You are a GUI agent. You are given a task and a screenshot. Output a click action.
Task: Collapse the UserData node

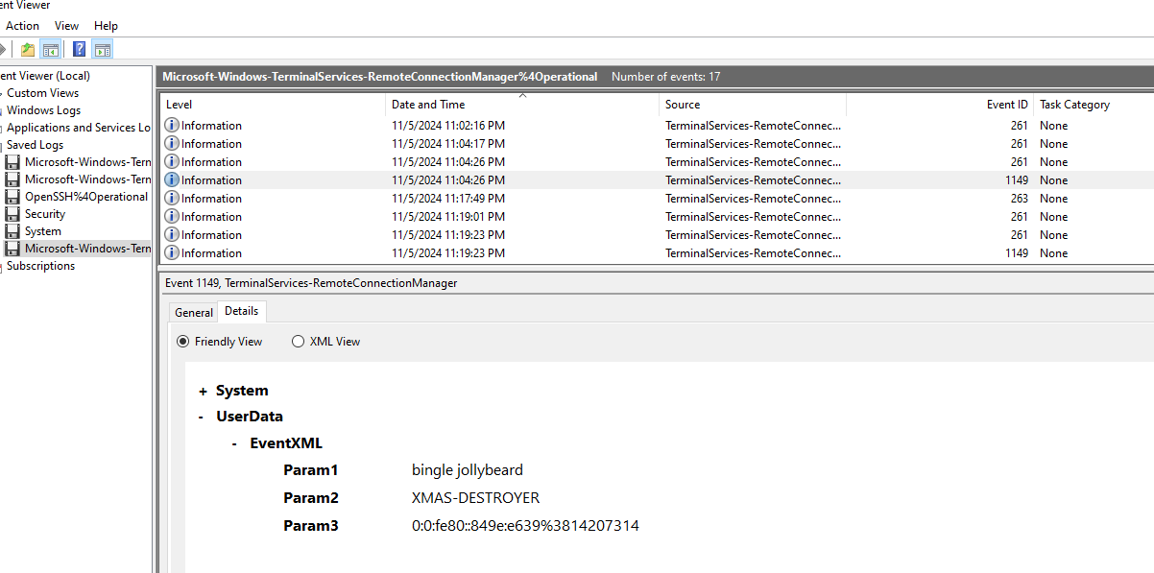(201, 418)
